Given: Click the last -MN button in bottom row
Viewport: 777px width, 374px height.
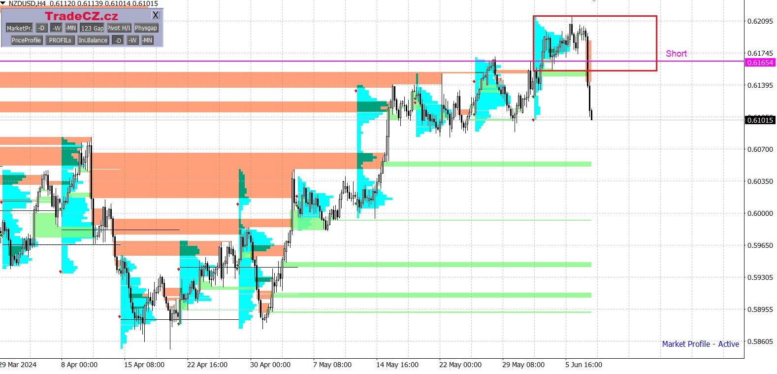Looking at the screenshot, I should (x=147, y=40).
